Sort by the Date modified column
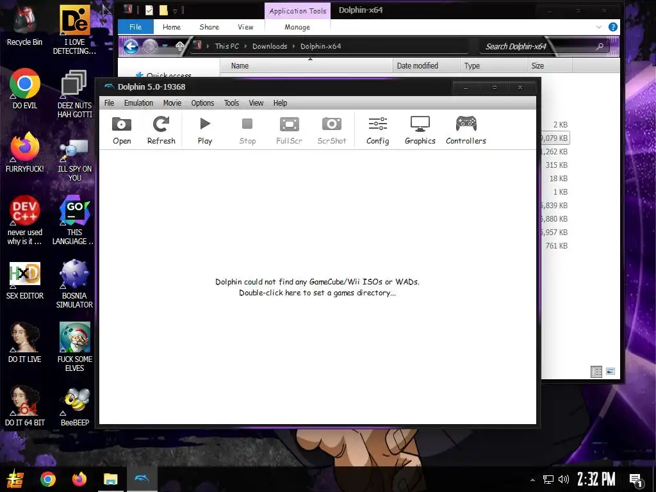This screenshot has width=656, height=492. (x=426, y=66)
